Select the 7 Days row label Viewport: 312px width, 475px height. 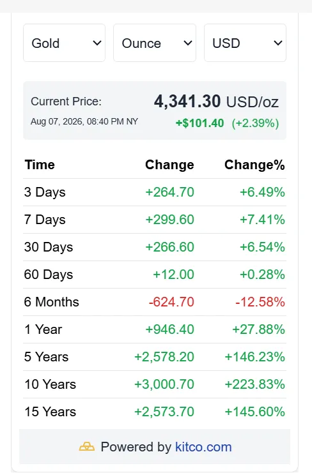pyautogui.click(x=45, y=220)
